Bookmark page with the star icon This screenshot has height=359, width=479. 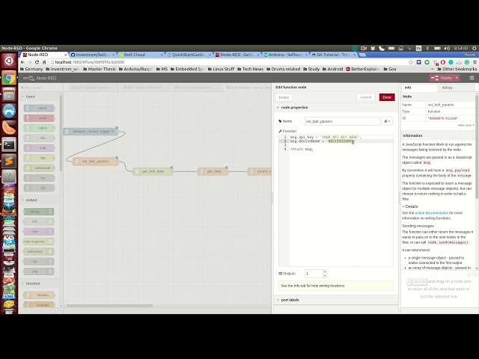[x=411, y=62]
